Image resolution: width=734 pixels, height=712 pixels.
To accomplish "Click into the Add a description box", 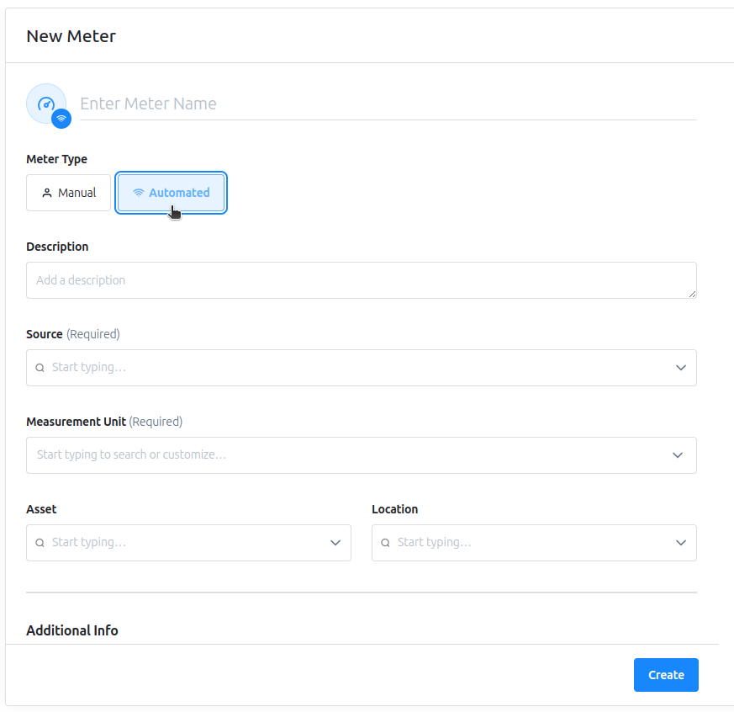I will tap(362, 280).
